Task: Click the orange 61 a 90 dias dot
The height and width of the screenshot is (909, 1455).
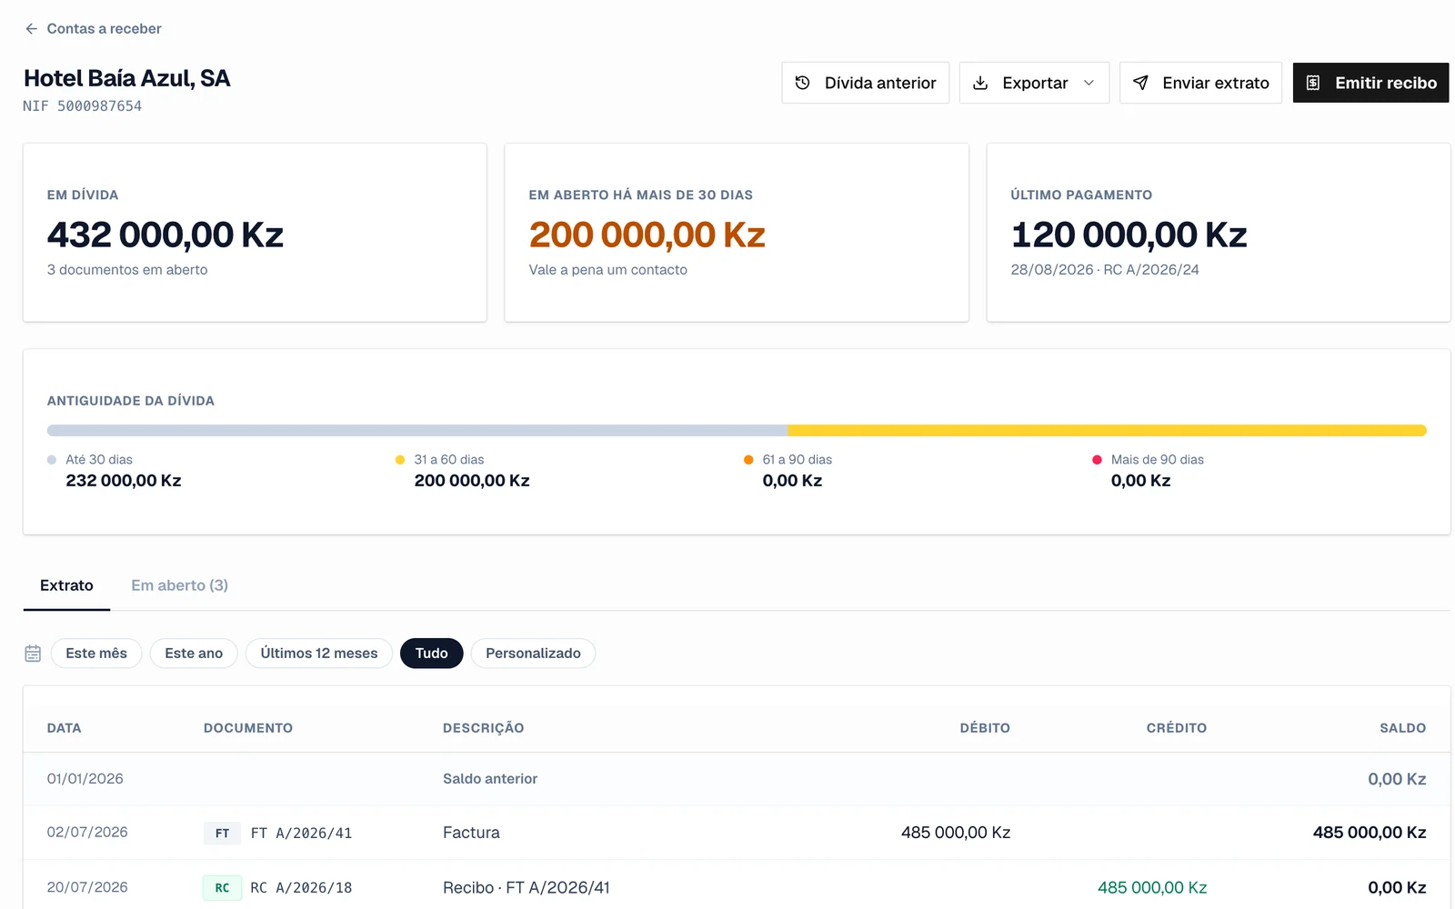Action: coord(748,460)
